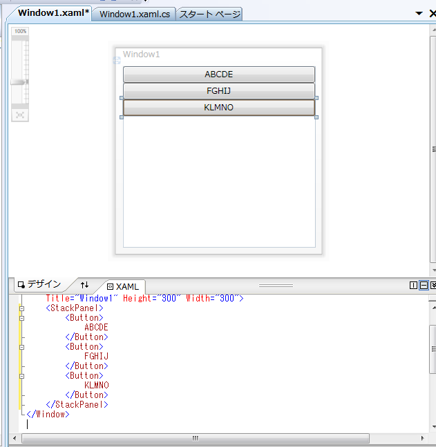Click the fit-to-view zoom icon

(20, 115)
